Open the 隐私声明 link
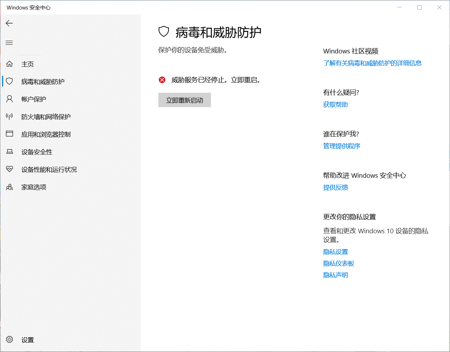The image size is (450, 352). [336, 275]
